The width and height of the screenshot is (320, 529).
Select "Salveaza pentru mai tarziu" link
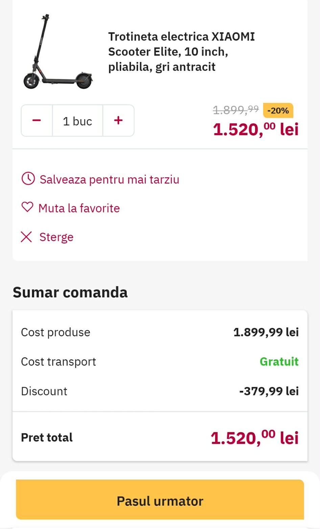click(109, 179)
